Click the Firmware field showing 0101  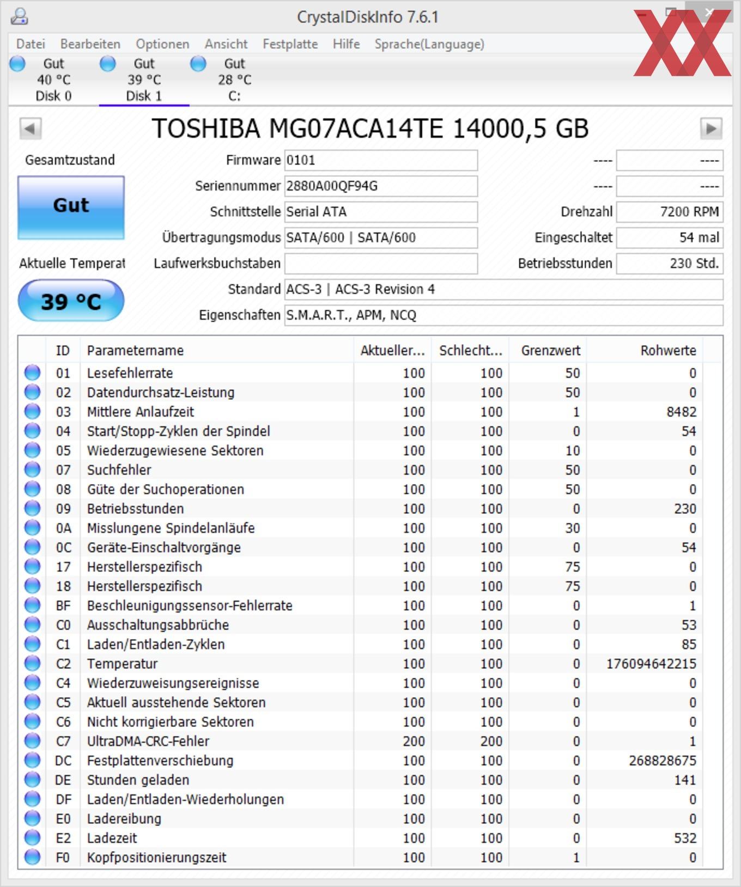pyautogui.click(x=381, y=160)
